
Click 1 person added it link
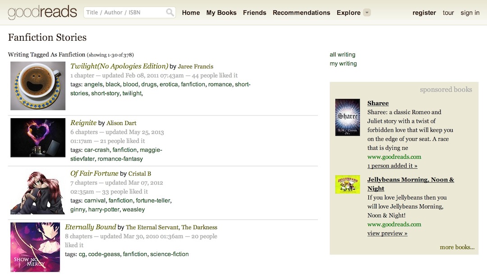(x=392, y=166)
